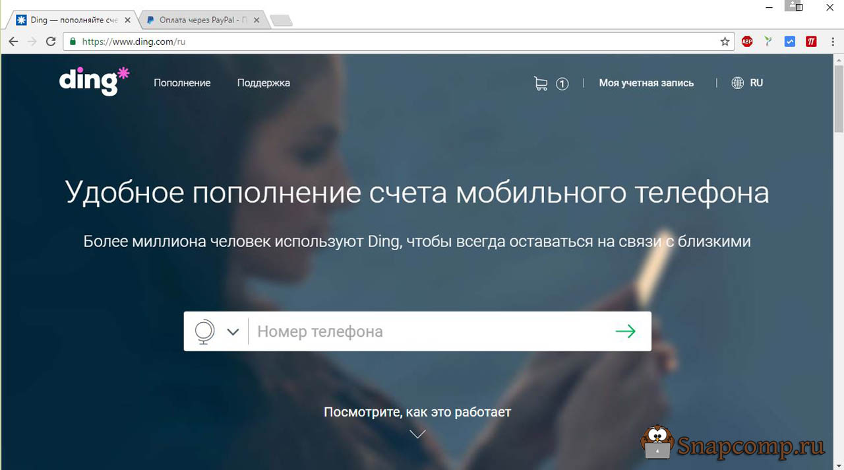Click the red extension icon
Screen dimensions: 844x470
coord(811,42)
